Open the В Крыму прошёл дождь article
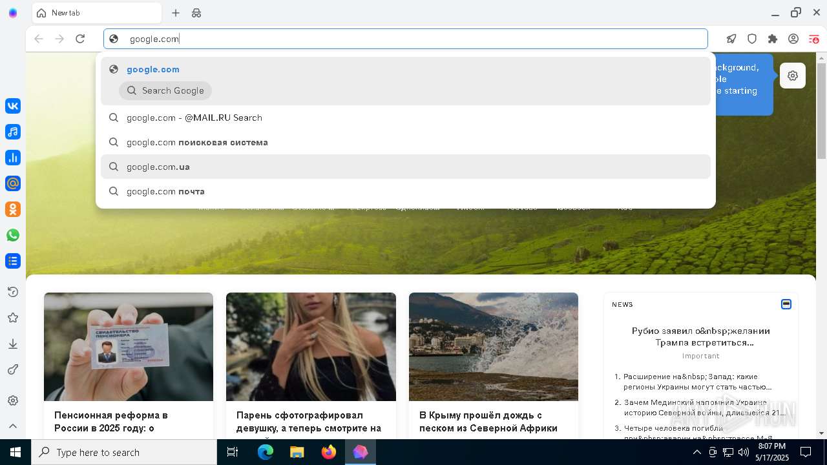 (488, 421)
